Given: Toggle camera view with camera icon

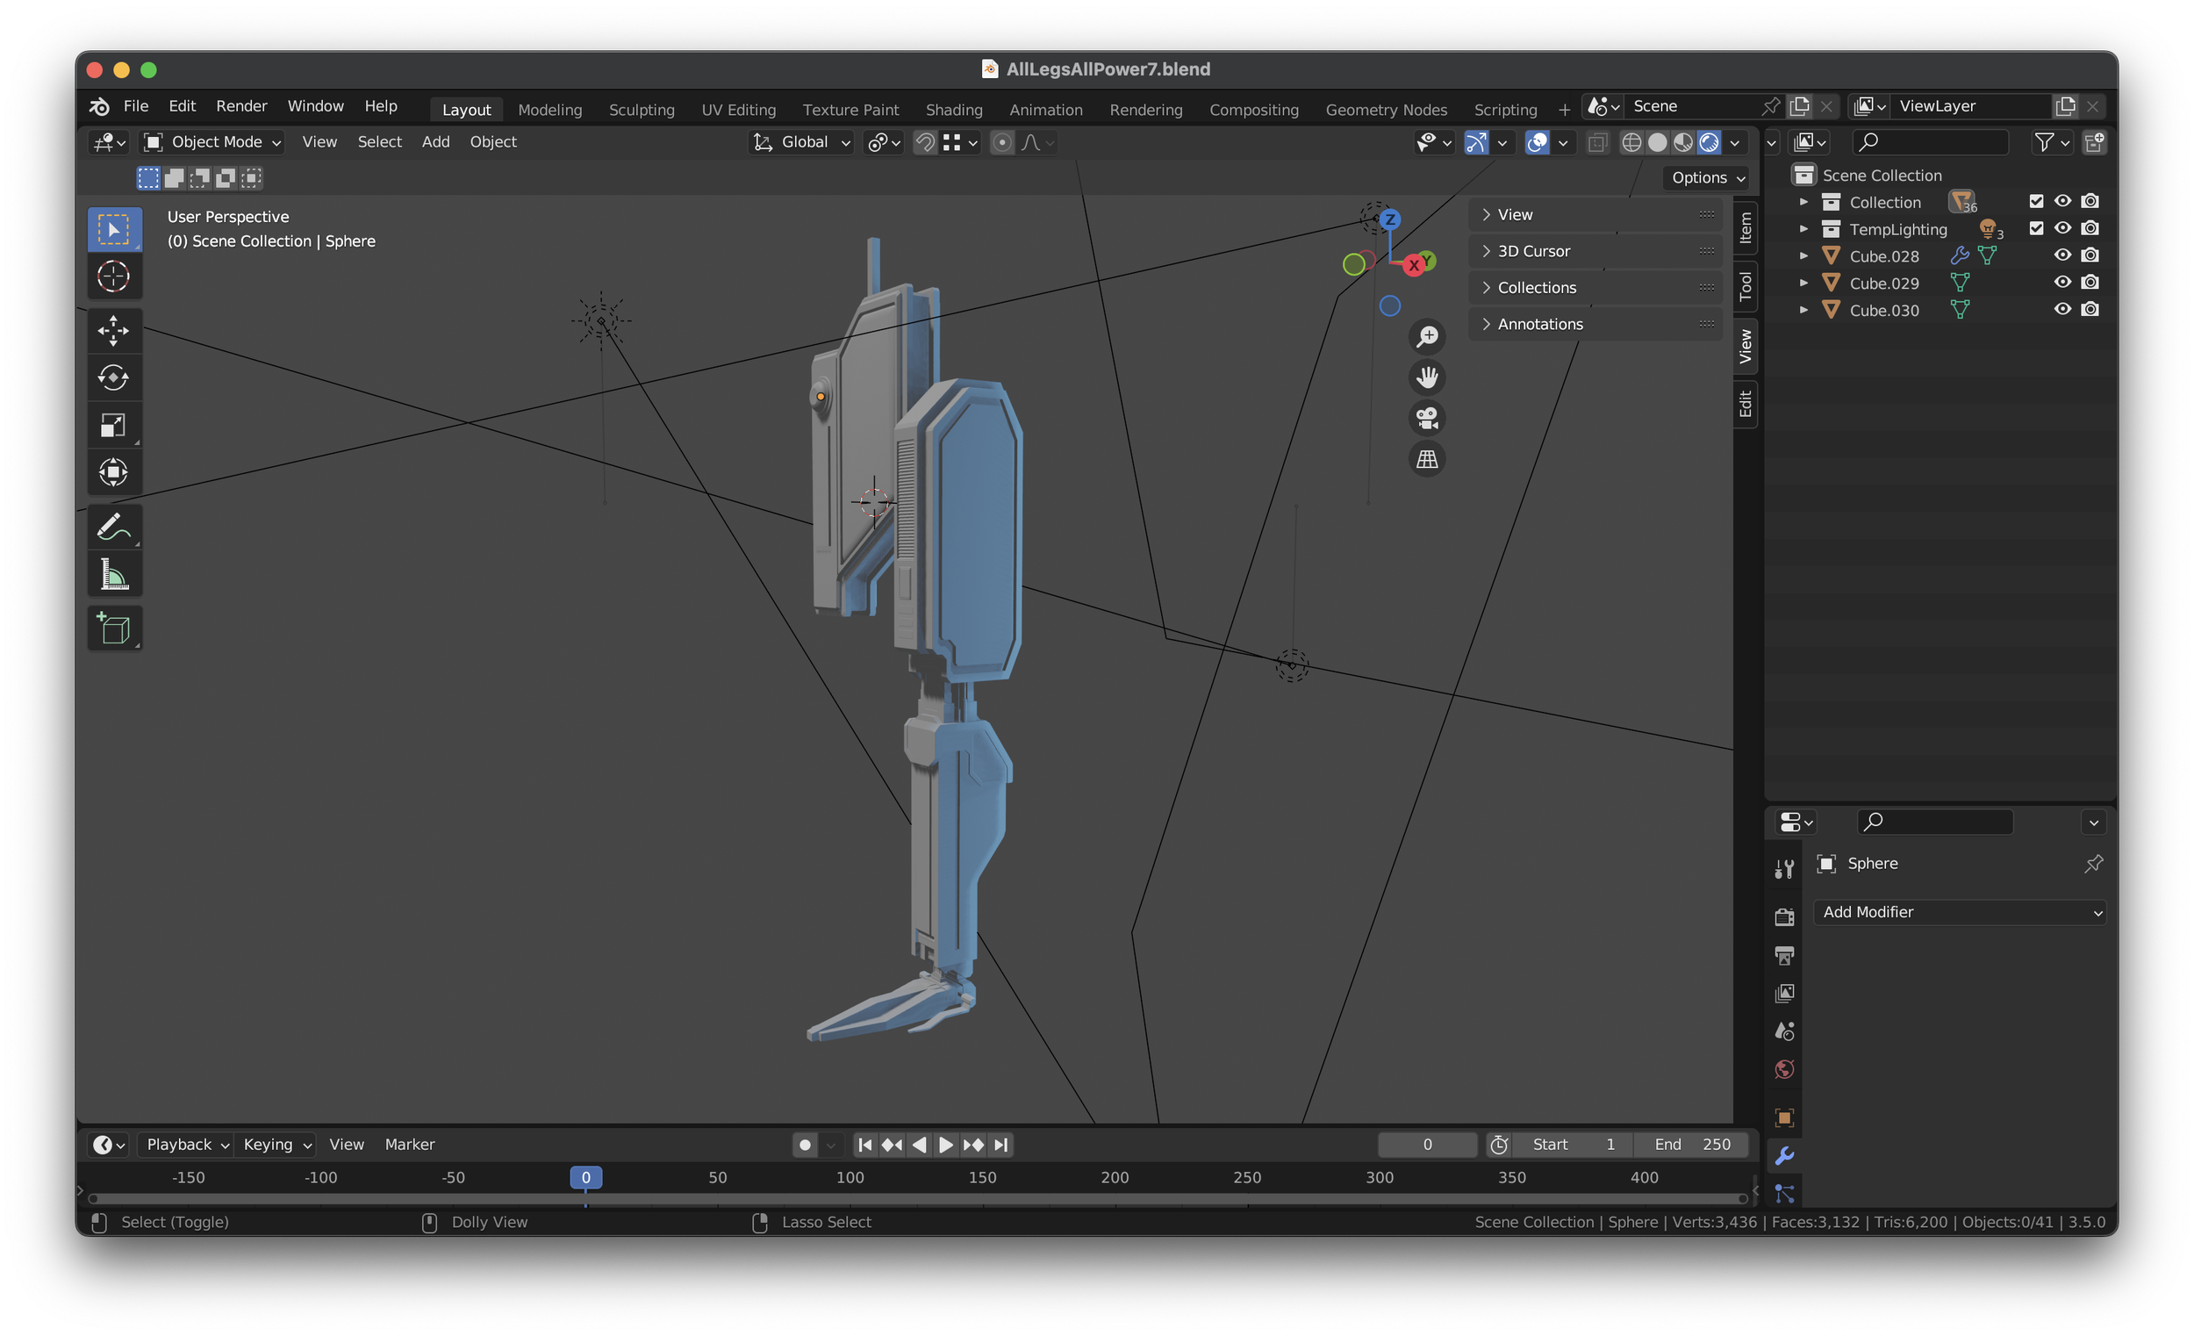Looking at the screenshot, I should pyautogui.click(x=1427, y=419).
